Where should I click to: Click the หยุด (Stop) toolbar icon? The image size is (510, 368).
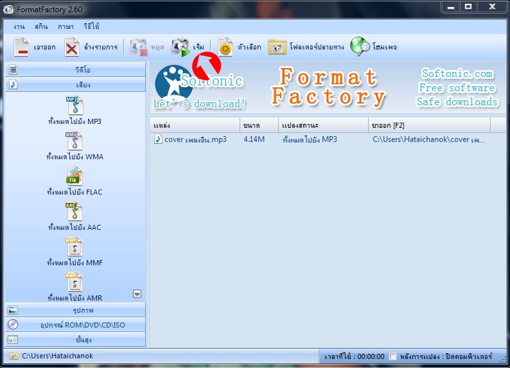point(139,47)
